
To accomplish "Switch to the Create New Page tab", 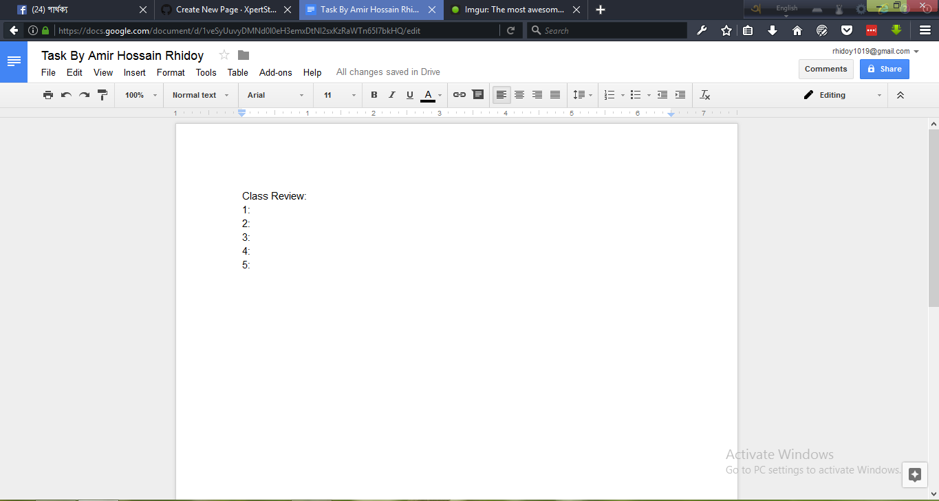I will [x=226, y=10].
